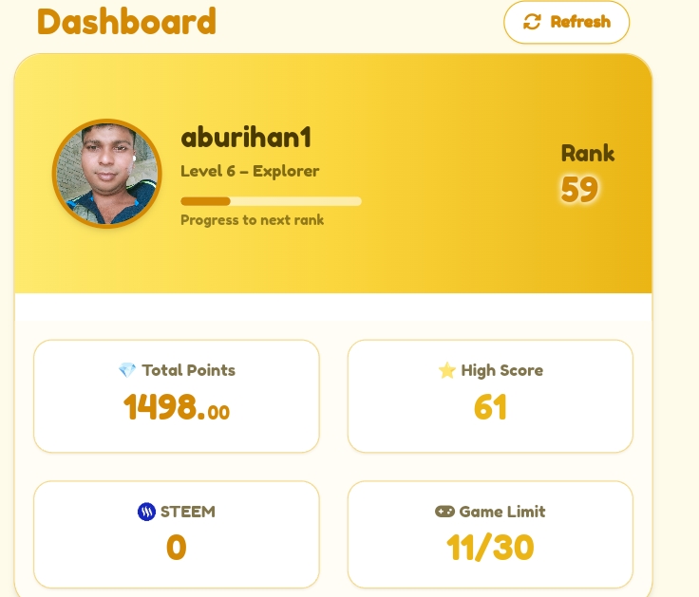Click the Level 6 – Explorer label
Viewport: 699px width, 597px height.
tap(250, 171)
